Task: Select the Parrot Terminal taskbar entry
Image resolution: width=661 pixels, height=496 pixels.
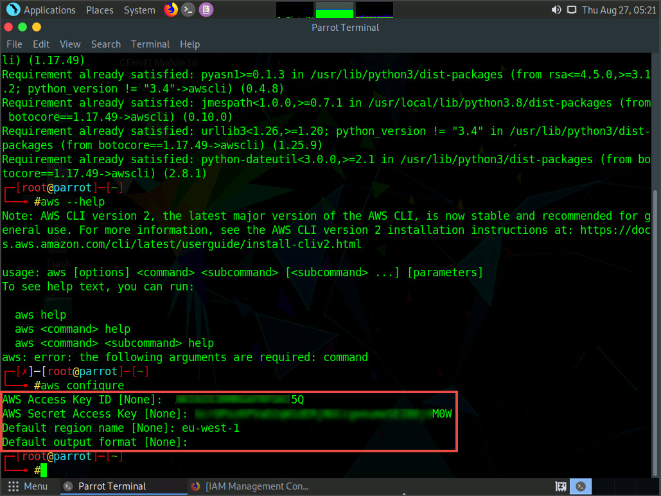Action: click(x=106, y=486)
